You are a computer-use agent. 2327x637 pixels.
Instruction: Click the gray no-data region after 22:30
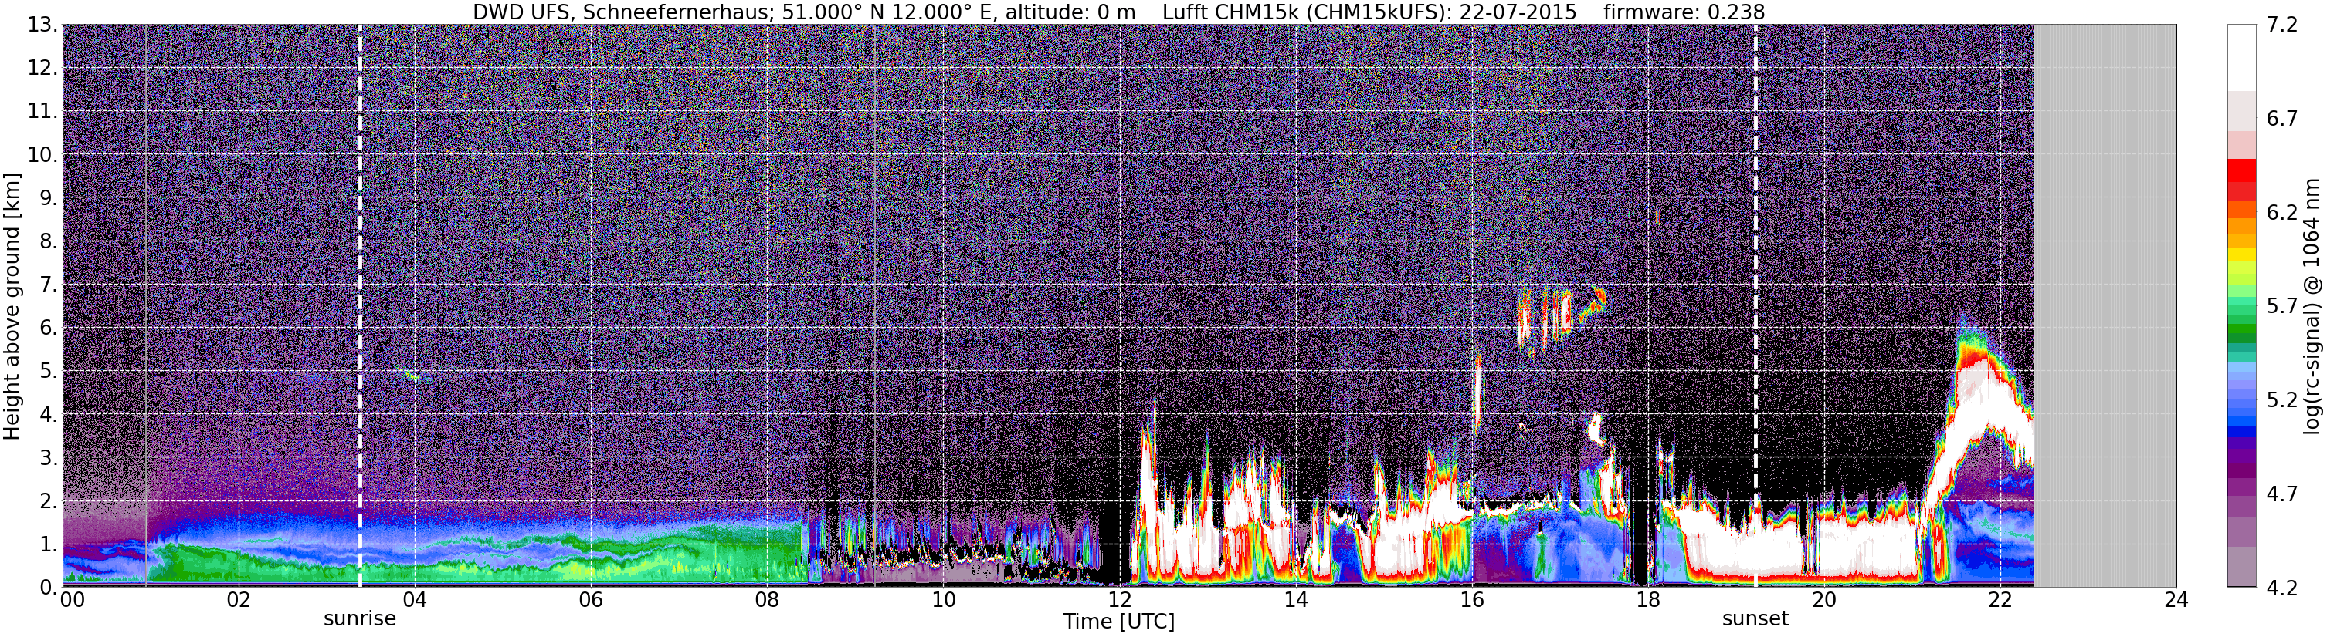2105,305
